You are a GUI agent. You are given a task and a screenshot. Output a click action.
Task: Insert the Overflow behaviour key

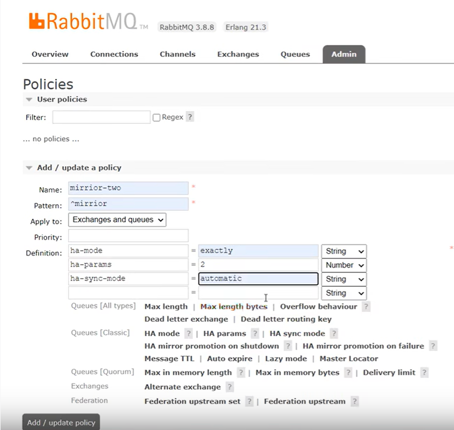pyautogui.click(x=318, y=306)
